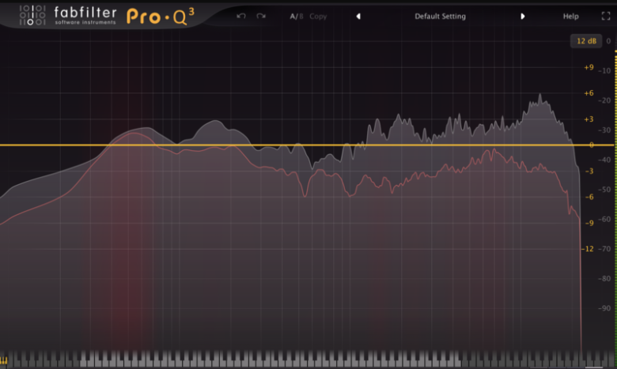Click the -90 analyzer scale label
This screenshot has height=369, width=617.
604,308
